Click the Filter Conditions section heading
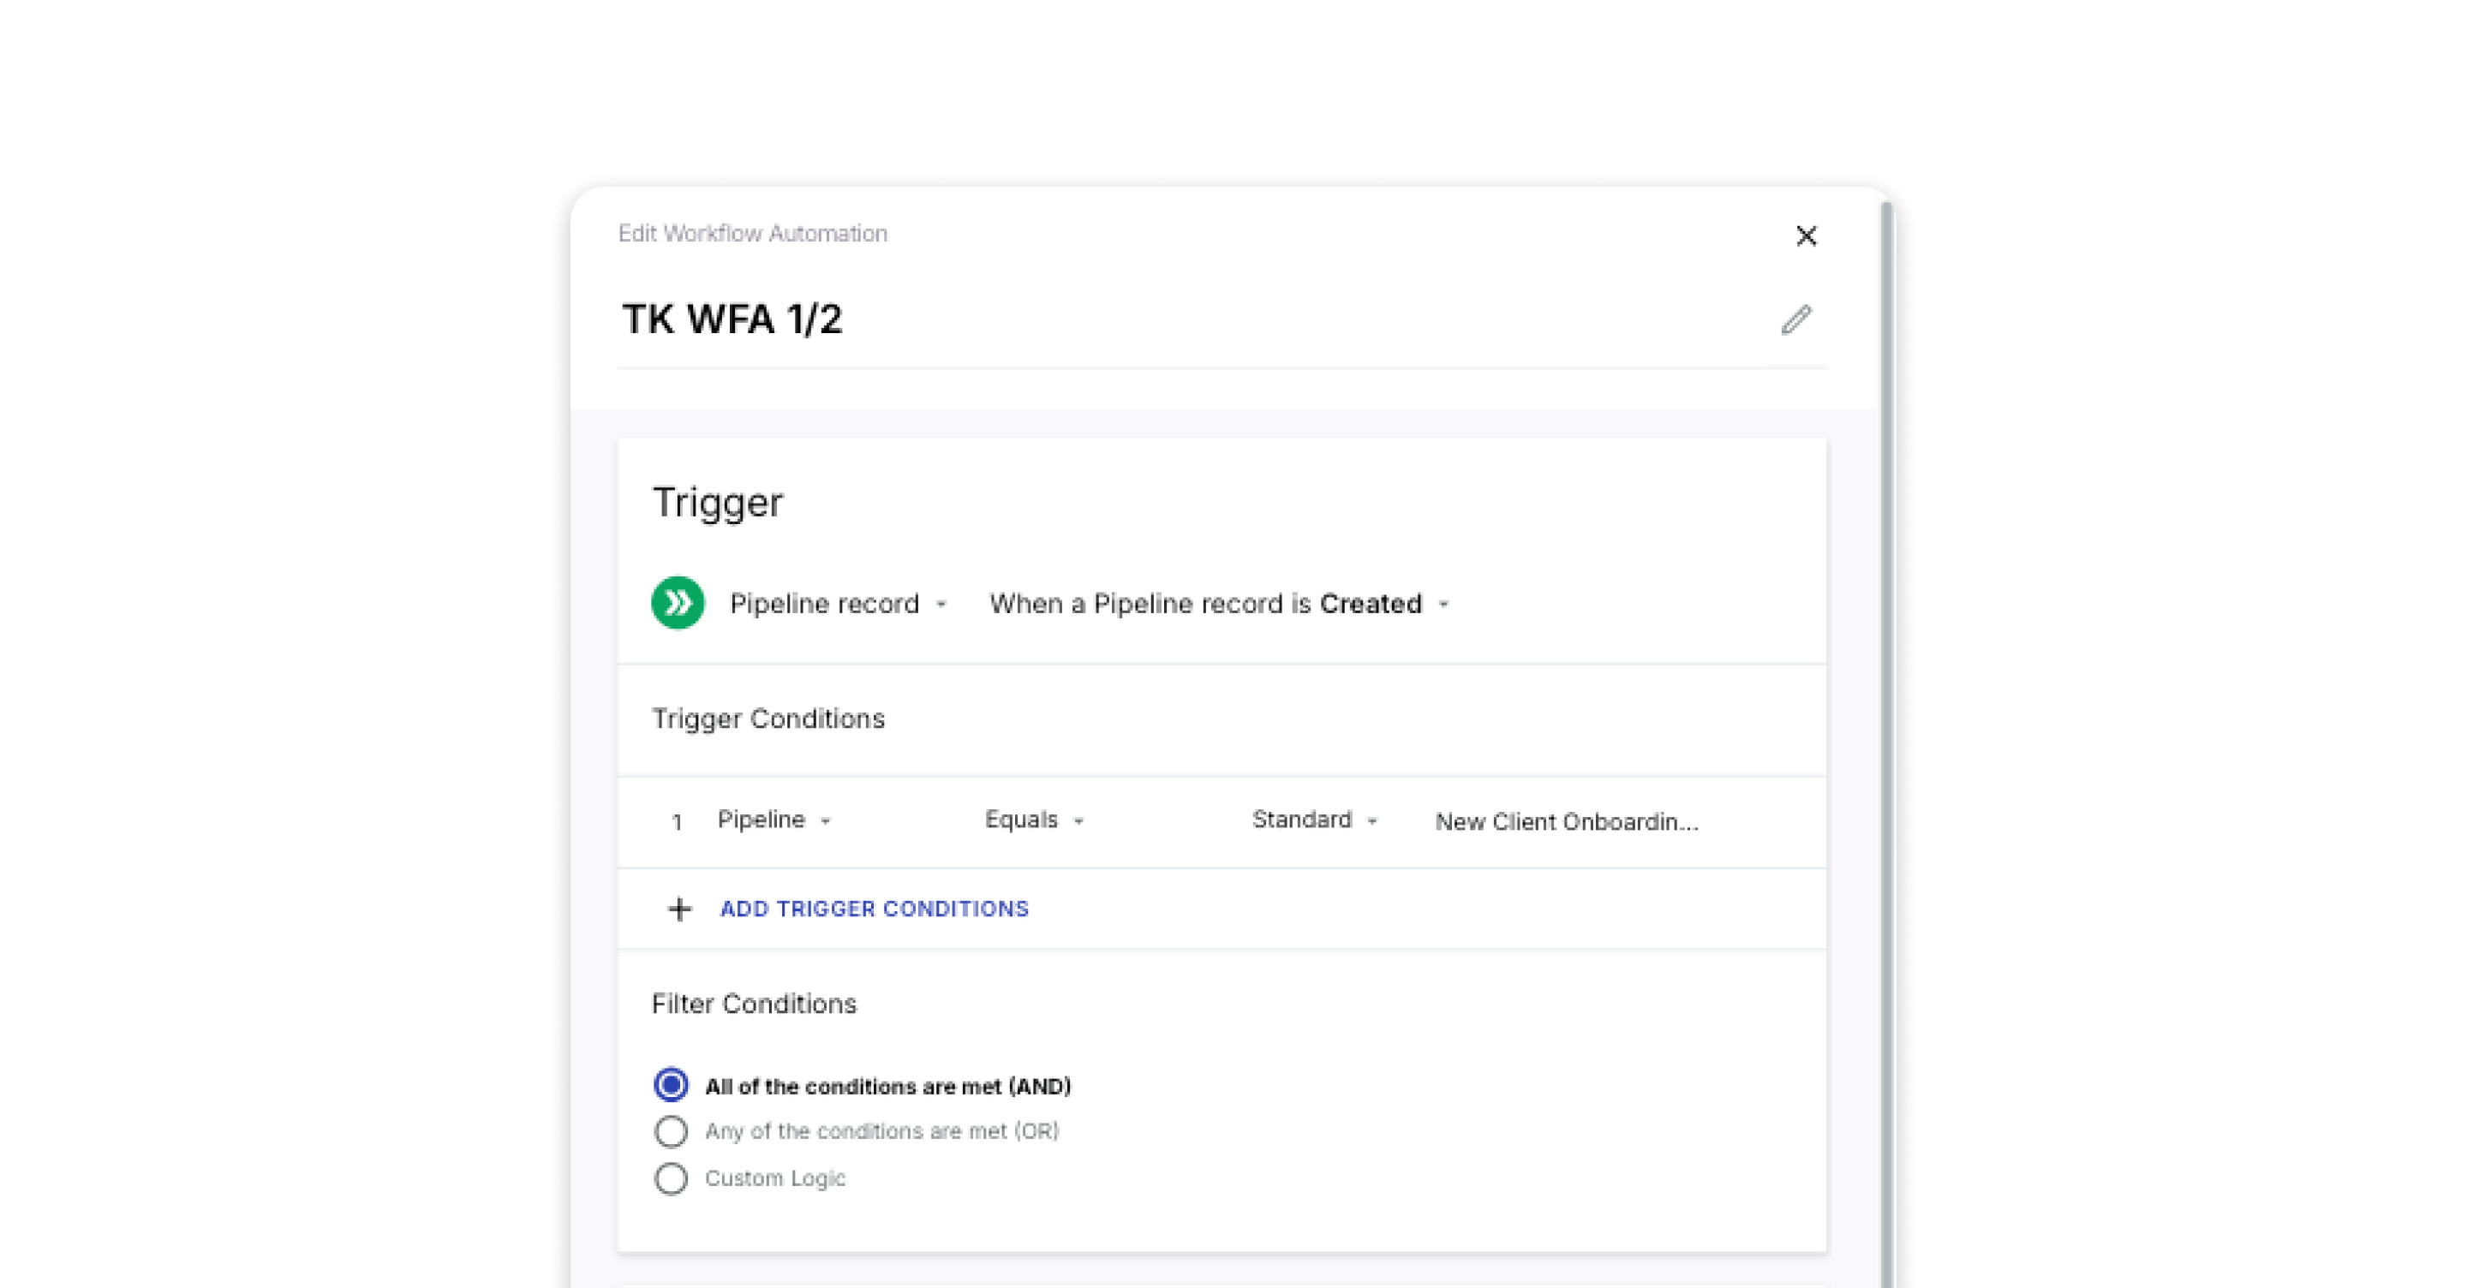Viewport: 2467px width, 1288px height. click(754, 1004)
